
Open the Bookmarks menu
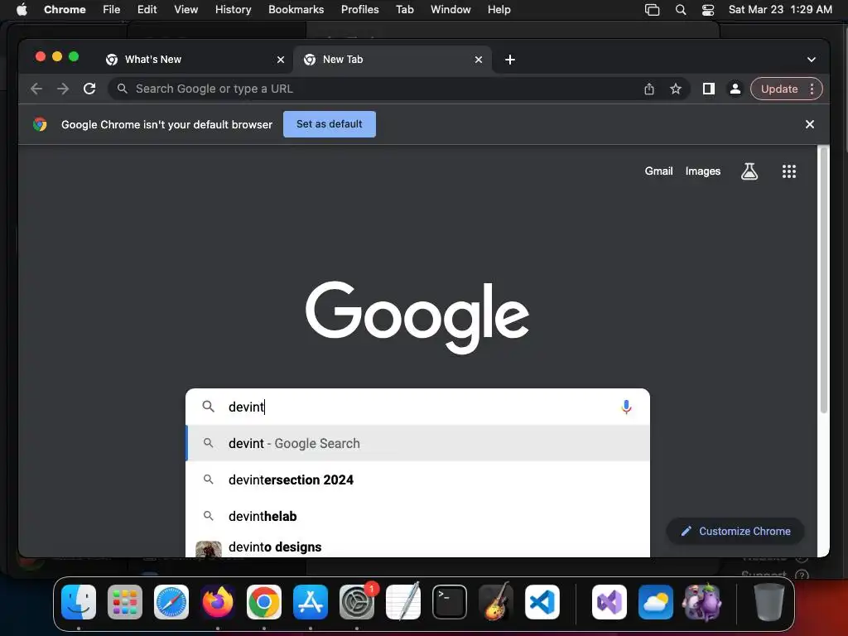coord(296,10)
